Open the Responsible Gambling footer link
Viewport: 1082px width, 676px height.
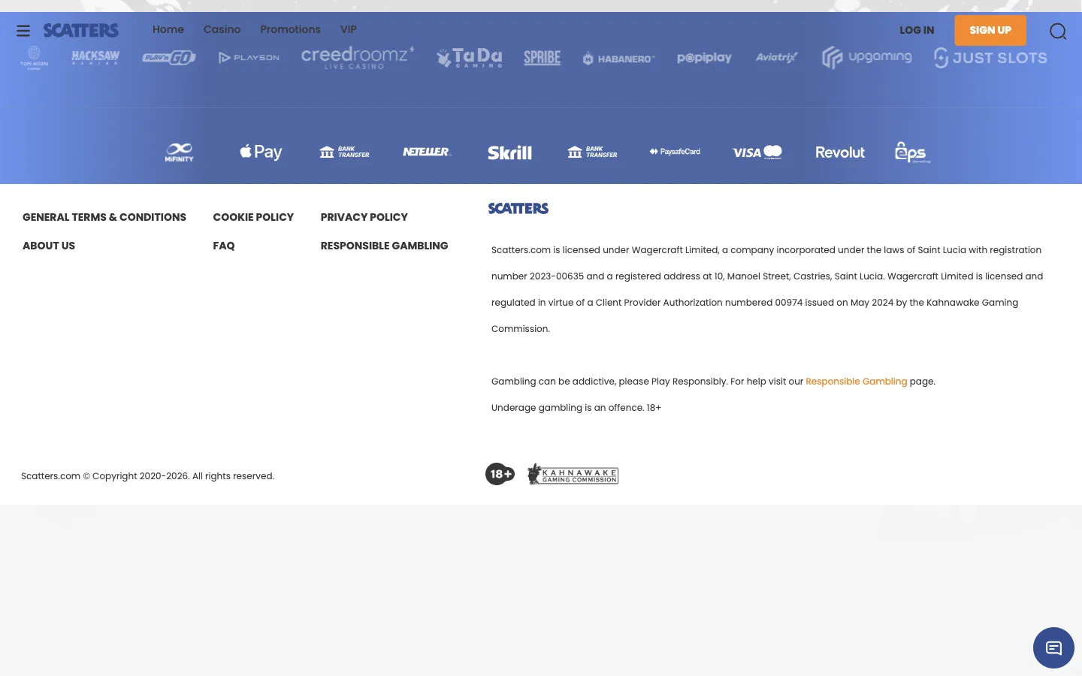click(385, 246)
